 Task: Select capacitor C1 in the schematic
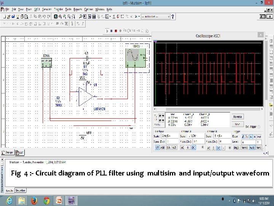pyautogui.click(x=88, y=58)
